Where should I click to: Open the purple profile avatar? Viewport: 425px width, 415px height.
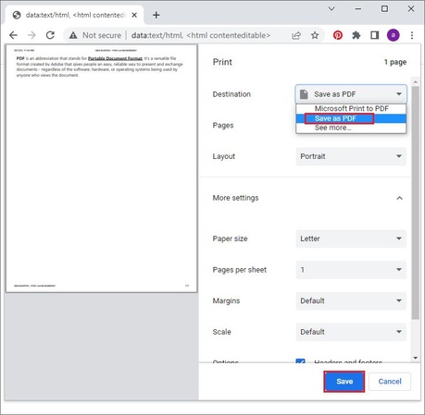394,35
